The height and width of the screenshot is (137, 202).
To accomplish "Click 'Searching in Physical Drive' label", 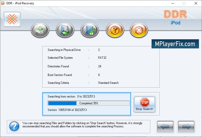I will coord(64,50).
